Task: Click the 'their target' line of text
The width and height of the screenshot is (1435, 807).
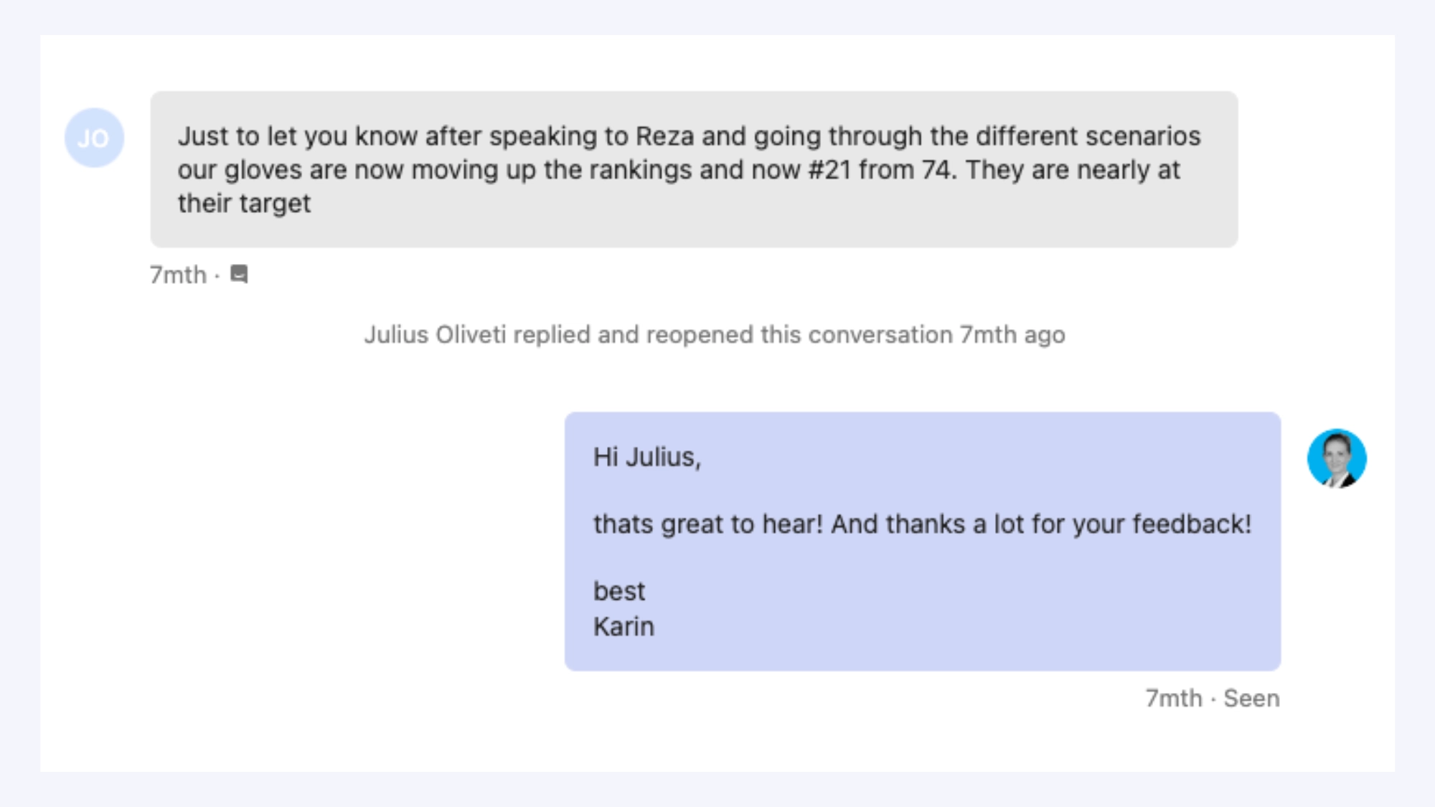Action: (x=244, y=204)
